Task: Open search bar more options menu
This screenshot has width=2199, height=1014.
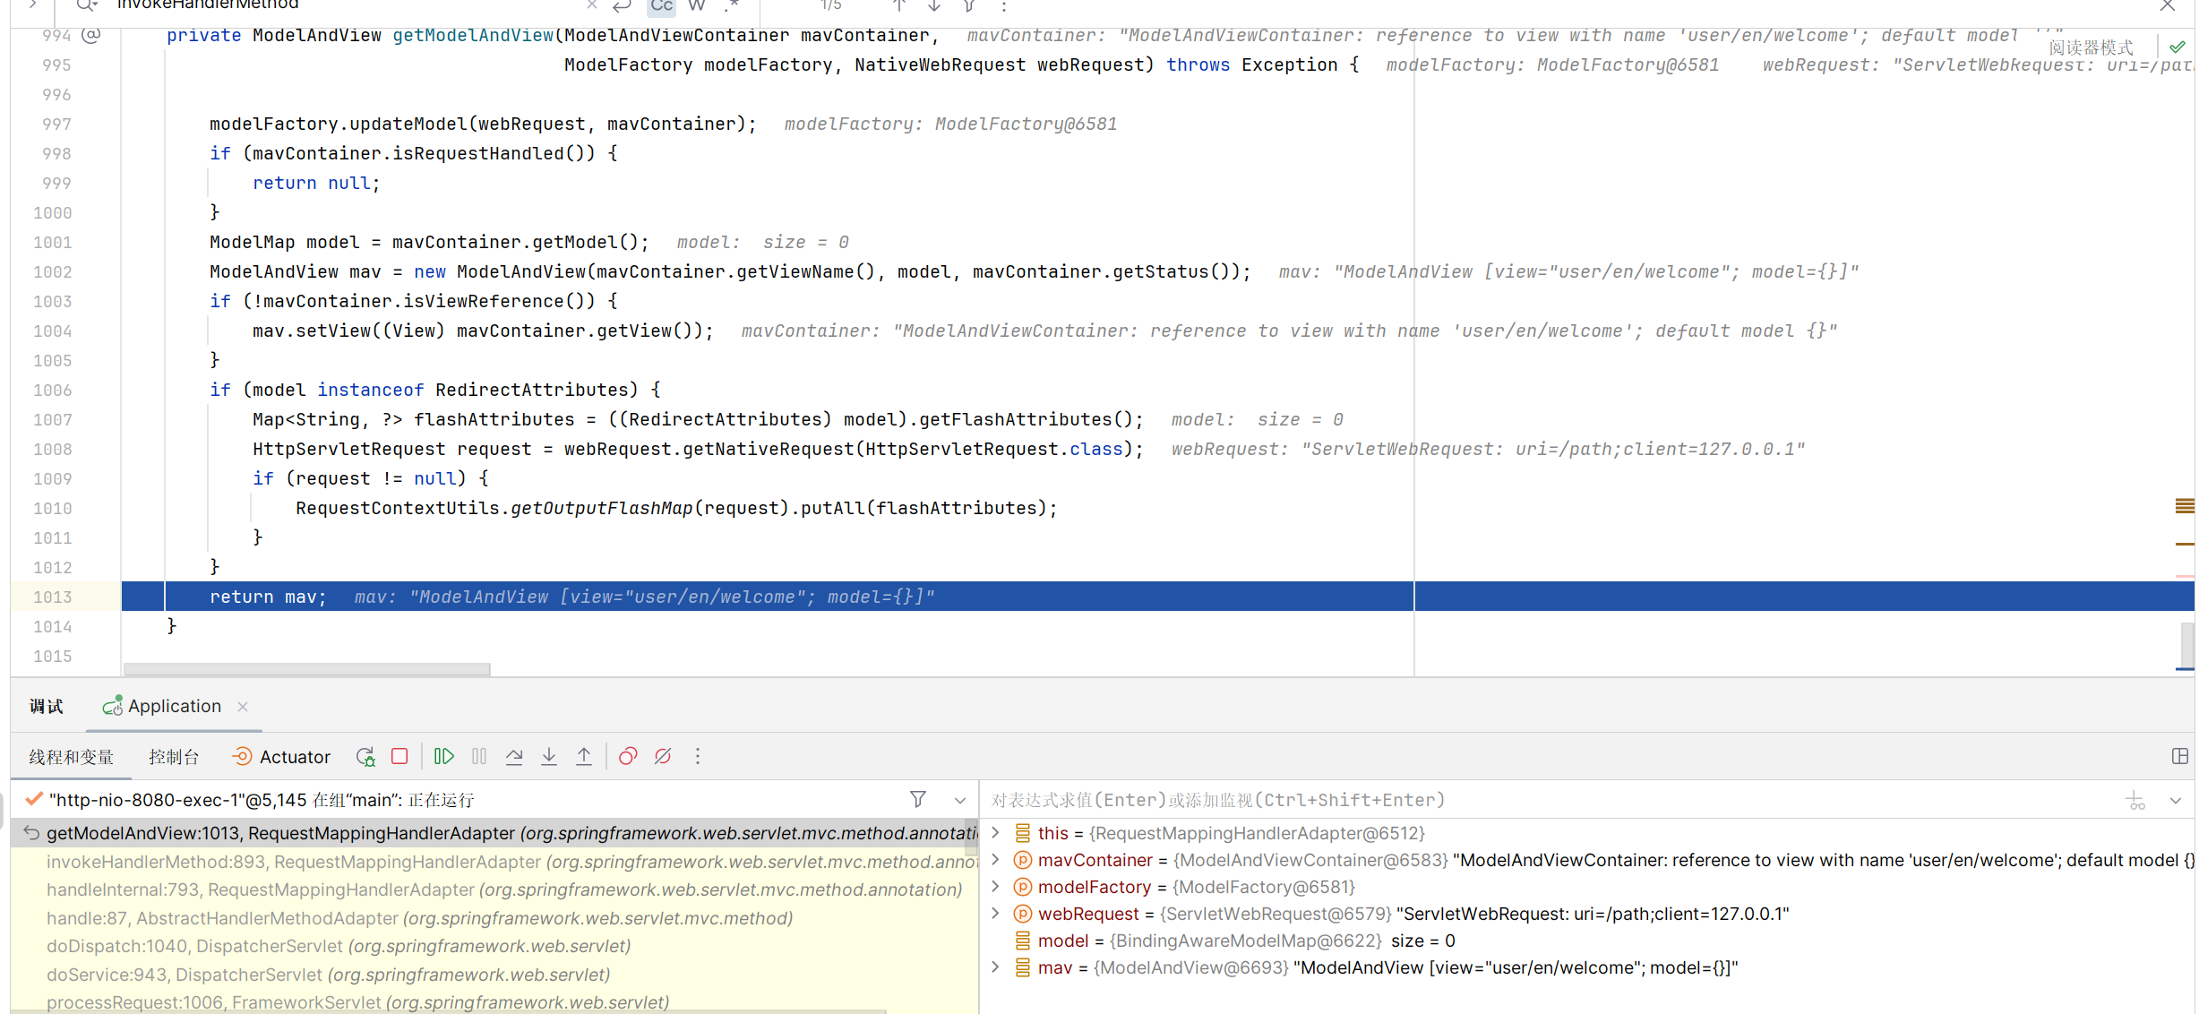Action: pyautogui.click(x=1004, y=5)
